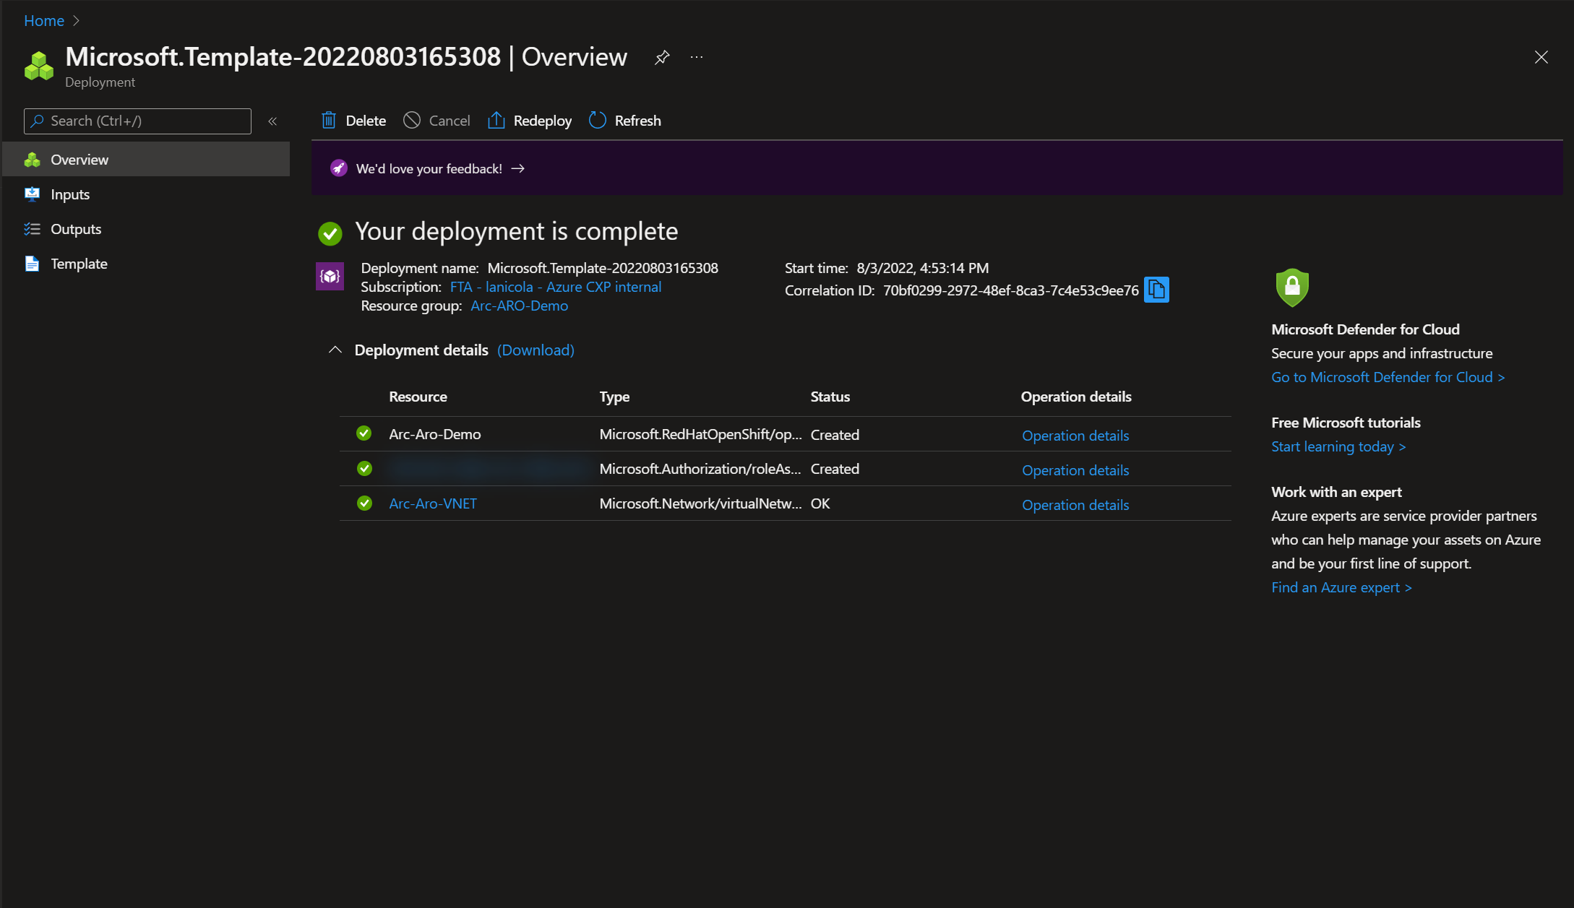Click the green check next to Arc-Aro-VNET
The image size is (1574, 908).
[x=364, y=503]
